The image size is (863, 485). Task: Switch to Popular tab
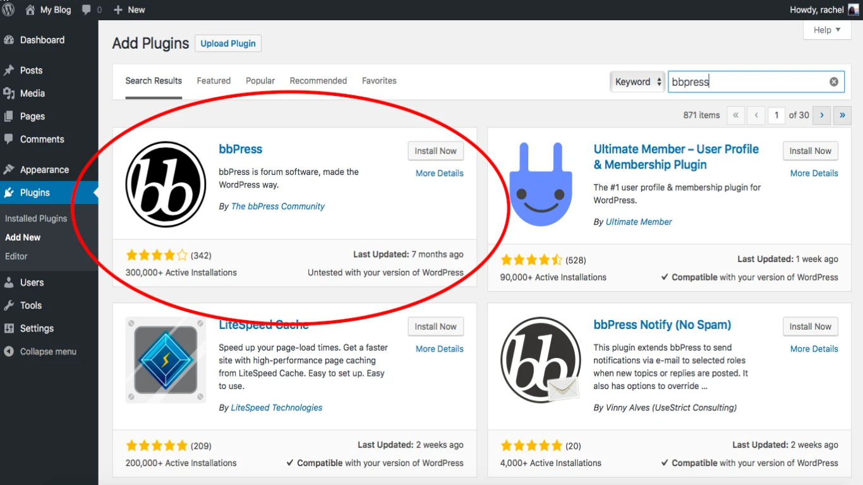(260, 81)
